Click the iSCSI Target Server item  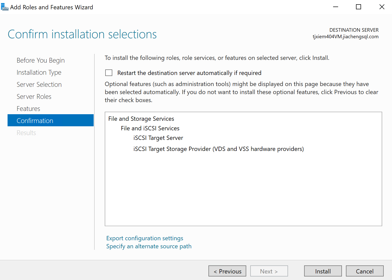(x=158, y=138)
